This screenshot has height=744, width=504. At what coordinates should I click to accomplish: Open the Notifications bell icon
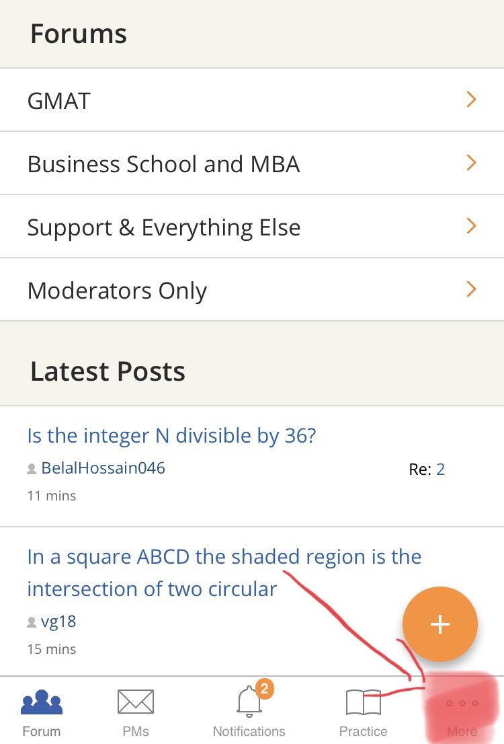(x=249, y=702)
